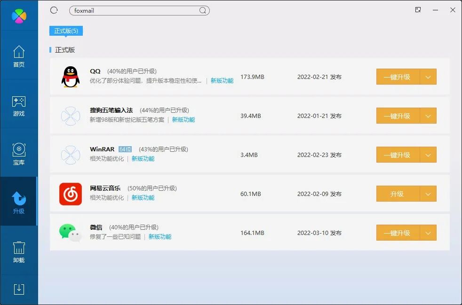Minimize the software manager window

[435, 10]
